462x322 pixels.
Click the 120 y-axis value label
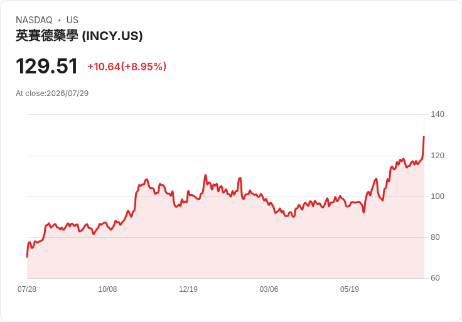(438, 156)
